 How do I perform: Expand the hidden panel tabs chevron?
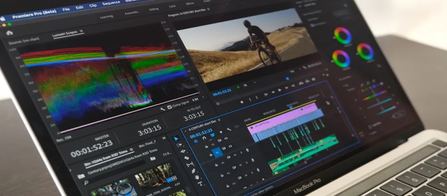[x=164, y=139]
